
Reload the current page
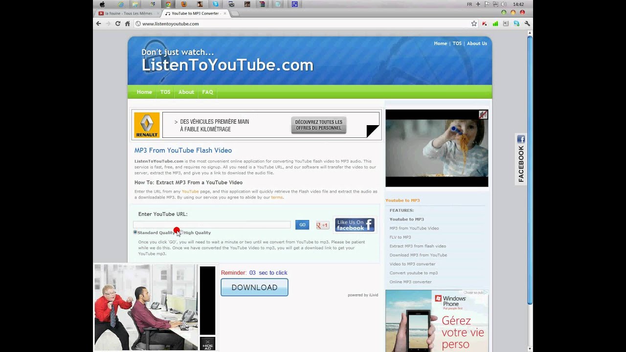(x=118, y=23)
